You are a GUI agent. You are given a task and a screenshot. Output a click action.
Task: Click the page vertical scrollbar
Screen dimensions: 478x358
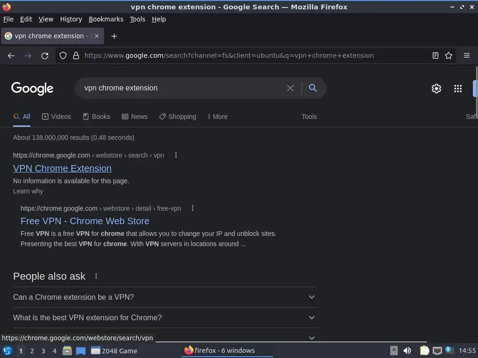pos(477,91)
